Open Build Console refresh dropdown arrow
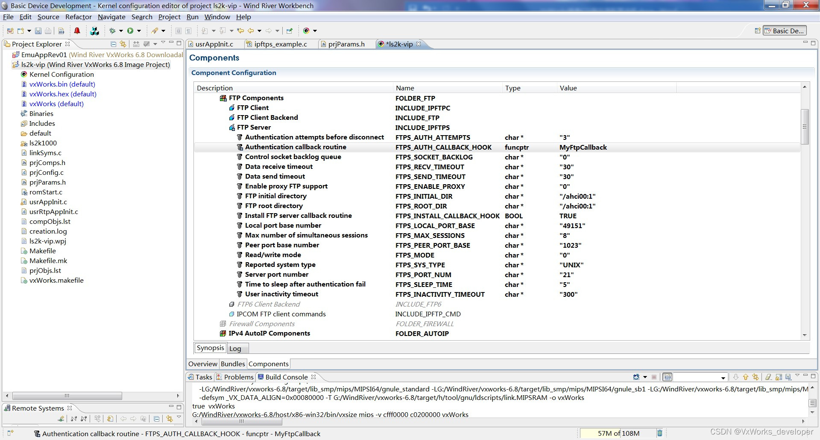This screenshot has height=440, width=820. point(645,377)
